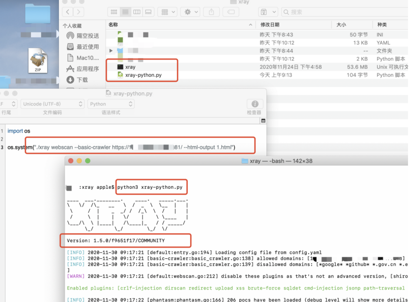The height and width of the screenshot is (302, 409).
Task: Select Mac10 volume in the sidebar
Action: [x=83, y=58]
